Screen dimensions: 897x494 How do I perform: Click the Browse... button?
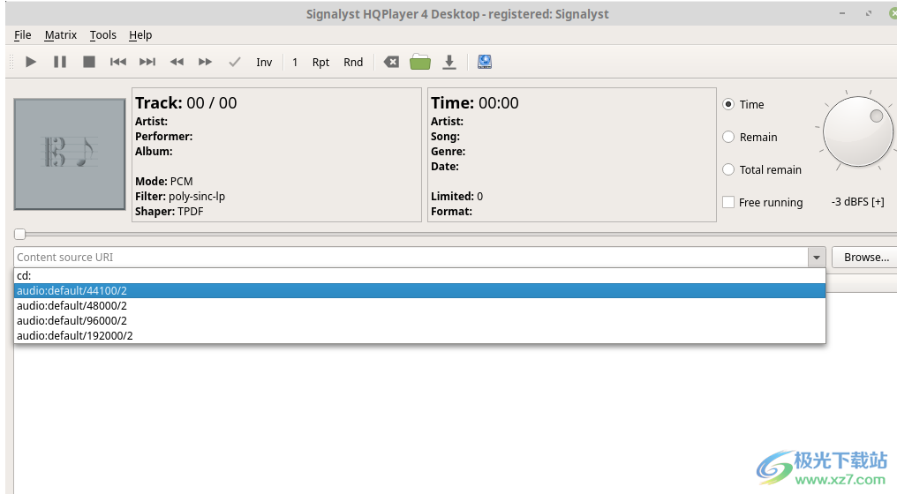[x=866, y=258]
